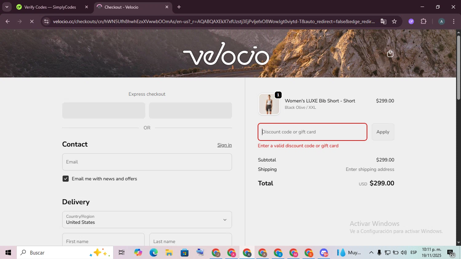Open tab search dropdown arrow

tap(7, 7)
